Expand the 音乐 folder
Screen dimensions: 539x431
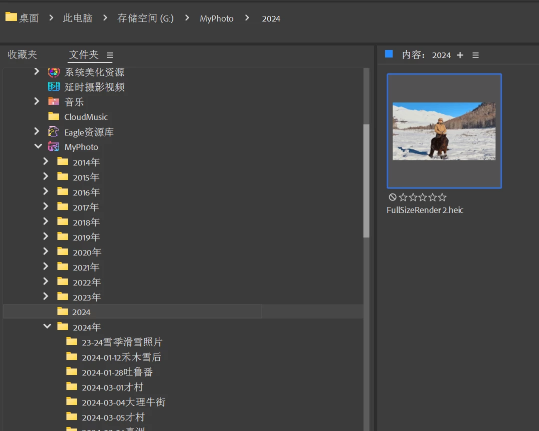pyautogui.click(x=37, y=101)
